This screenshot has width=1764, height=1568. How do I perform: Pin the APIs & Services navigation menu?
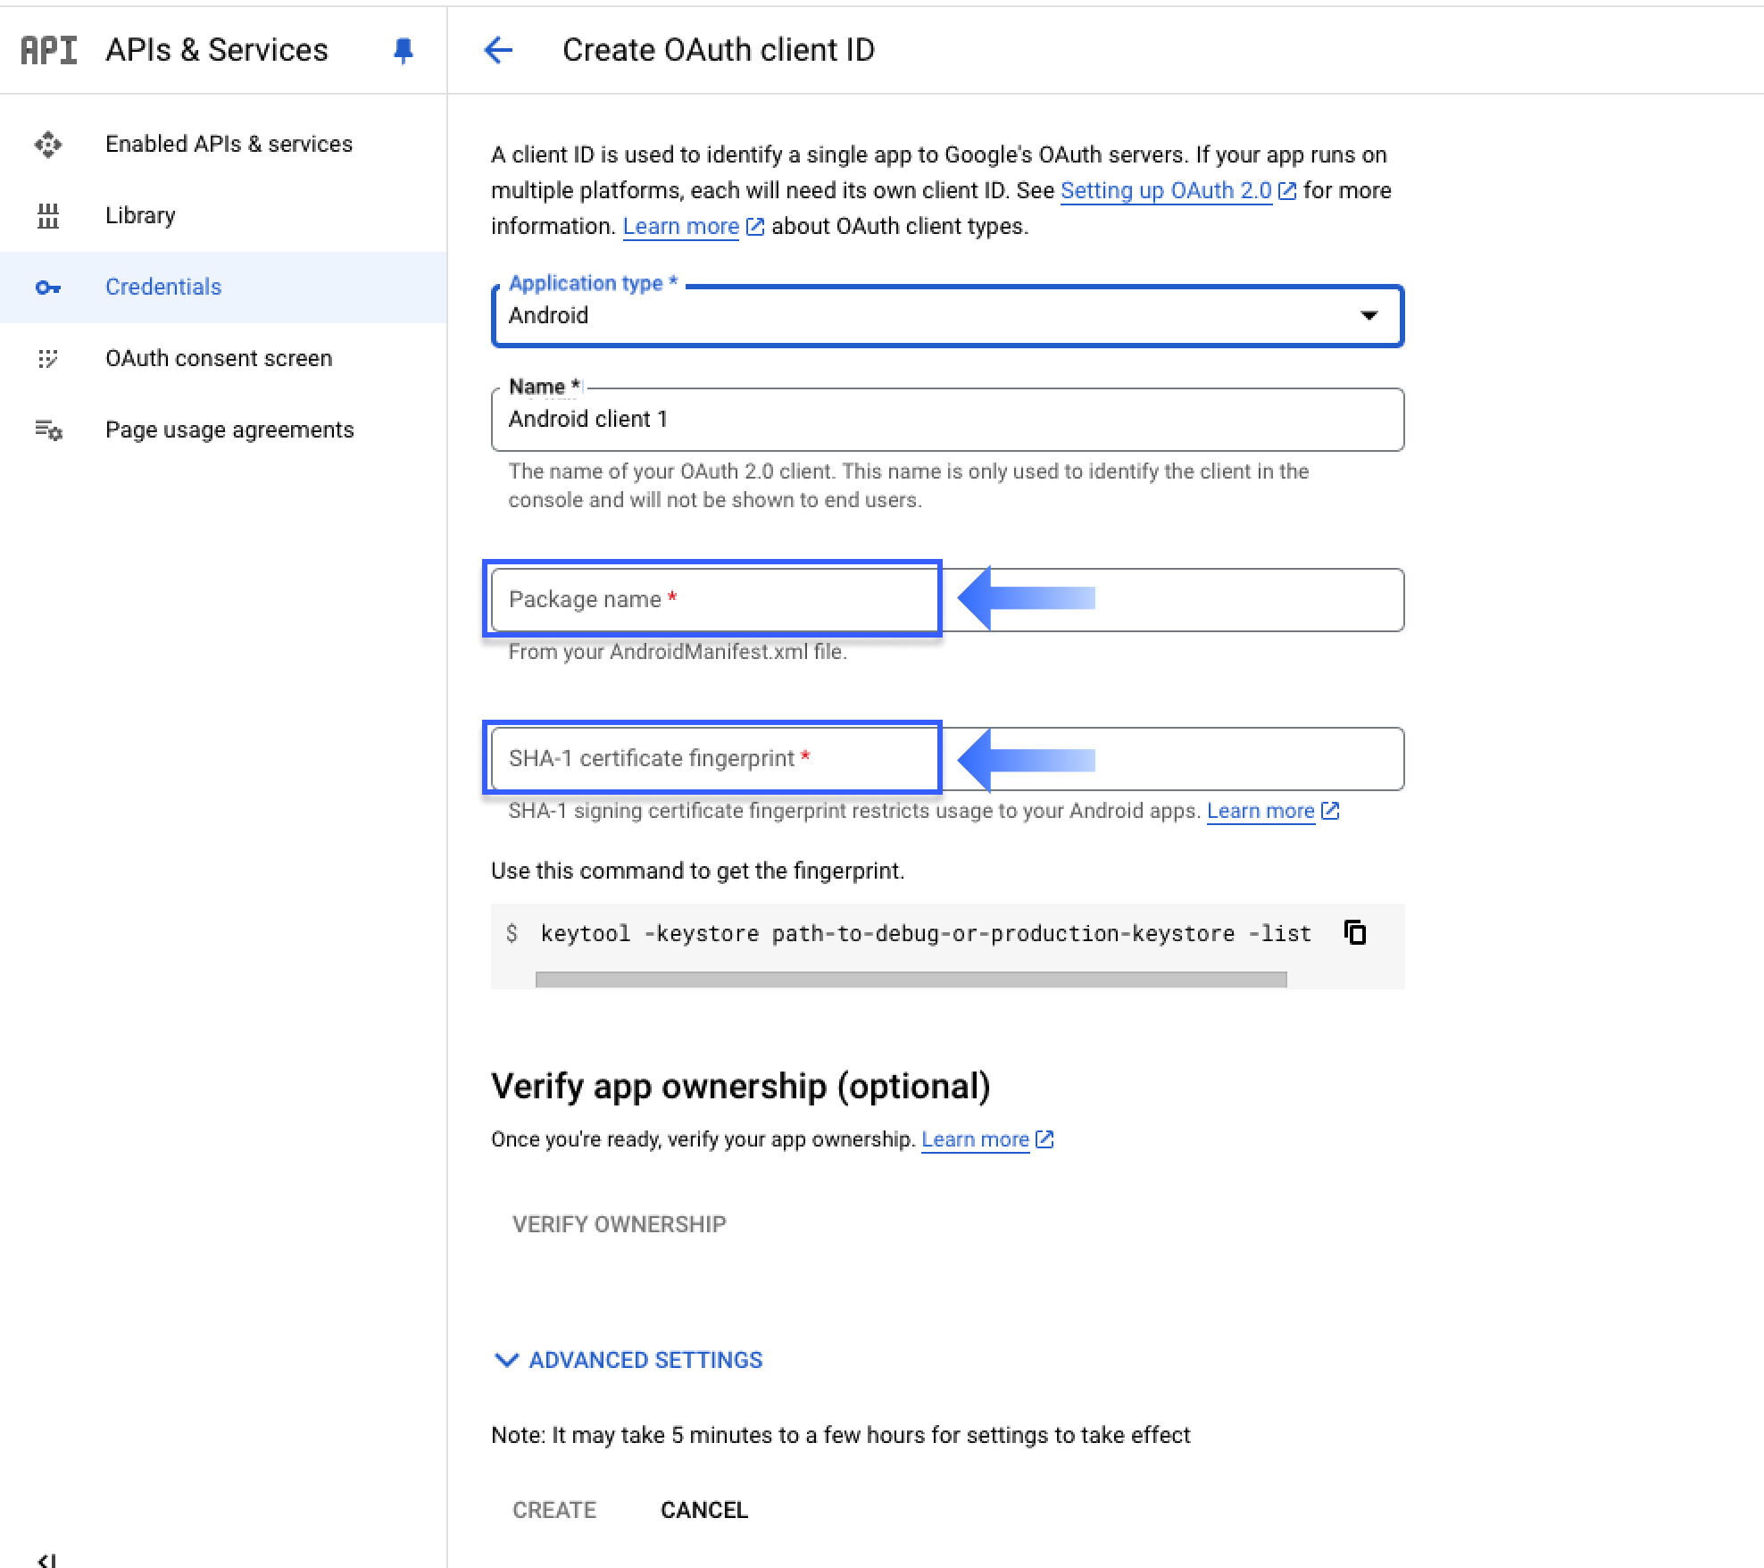(x=403, y=51)
